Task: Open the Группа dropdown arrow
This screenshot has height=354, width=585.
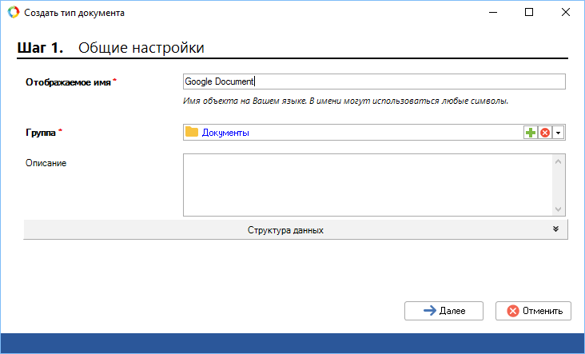Action: click(559, 133)
